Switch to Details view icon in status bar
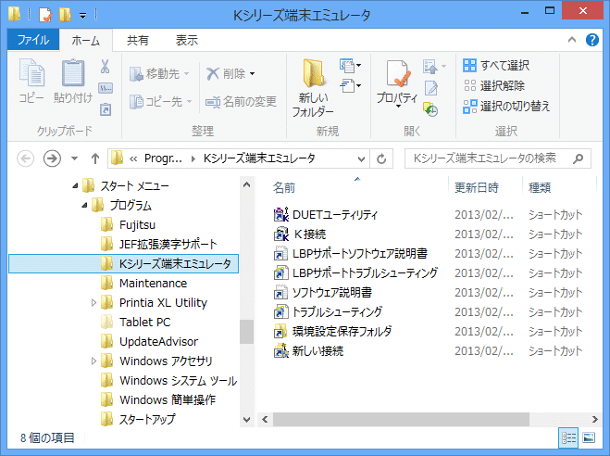 click(568, 438)
